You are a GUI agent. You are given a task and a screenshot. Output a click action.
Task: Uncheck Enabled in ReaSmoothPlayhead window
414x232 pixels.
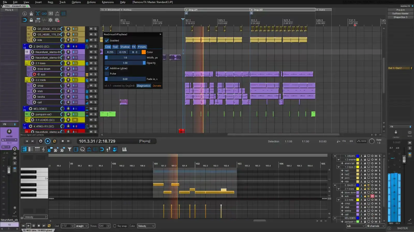tap(107, 40)
